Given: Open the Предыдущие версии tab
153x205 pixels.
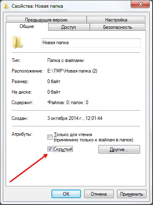Looking at the screenshot, I should coord(46,20).
